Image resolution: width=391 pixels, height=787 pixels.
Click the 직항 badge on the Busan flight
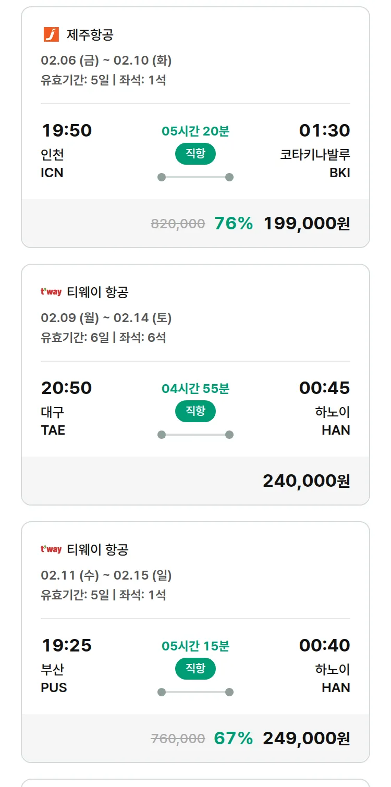(195, 669)
